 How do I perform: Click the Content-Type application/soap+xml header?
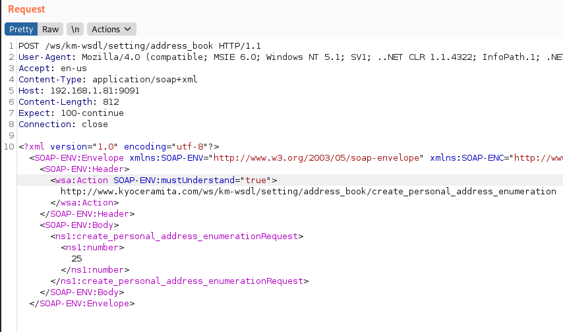(108, 80)
